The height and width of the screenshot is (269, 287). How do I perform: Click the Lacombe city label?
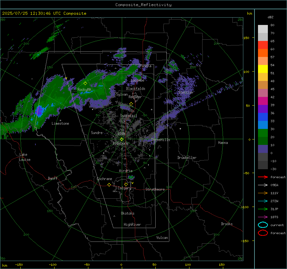coord(137,80)
